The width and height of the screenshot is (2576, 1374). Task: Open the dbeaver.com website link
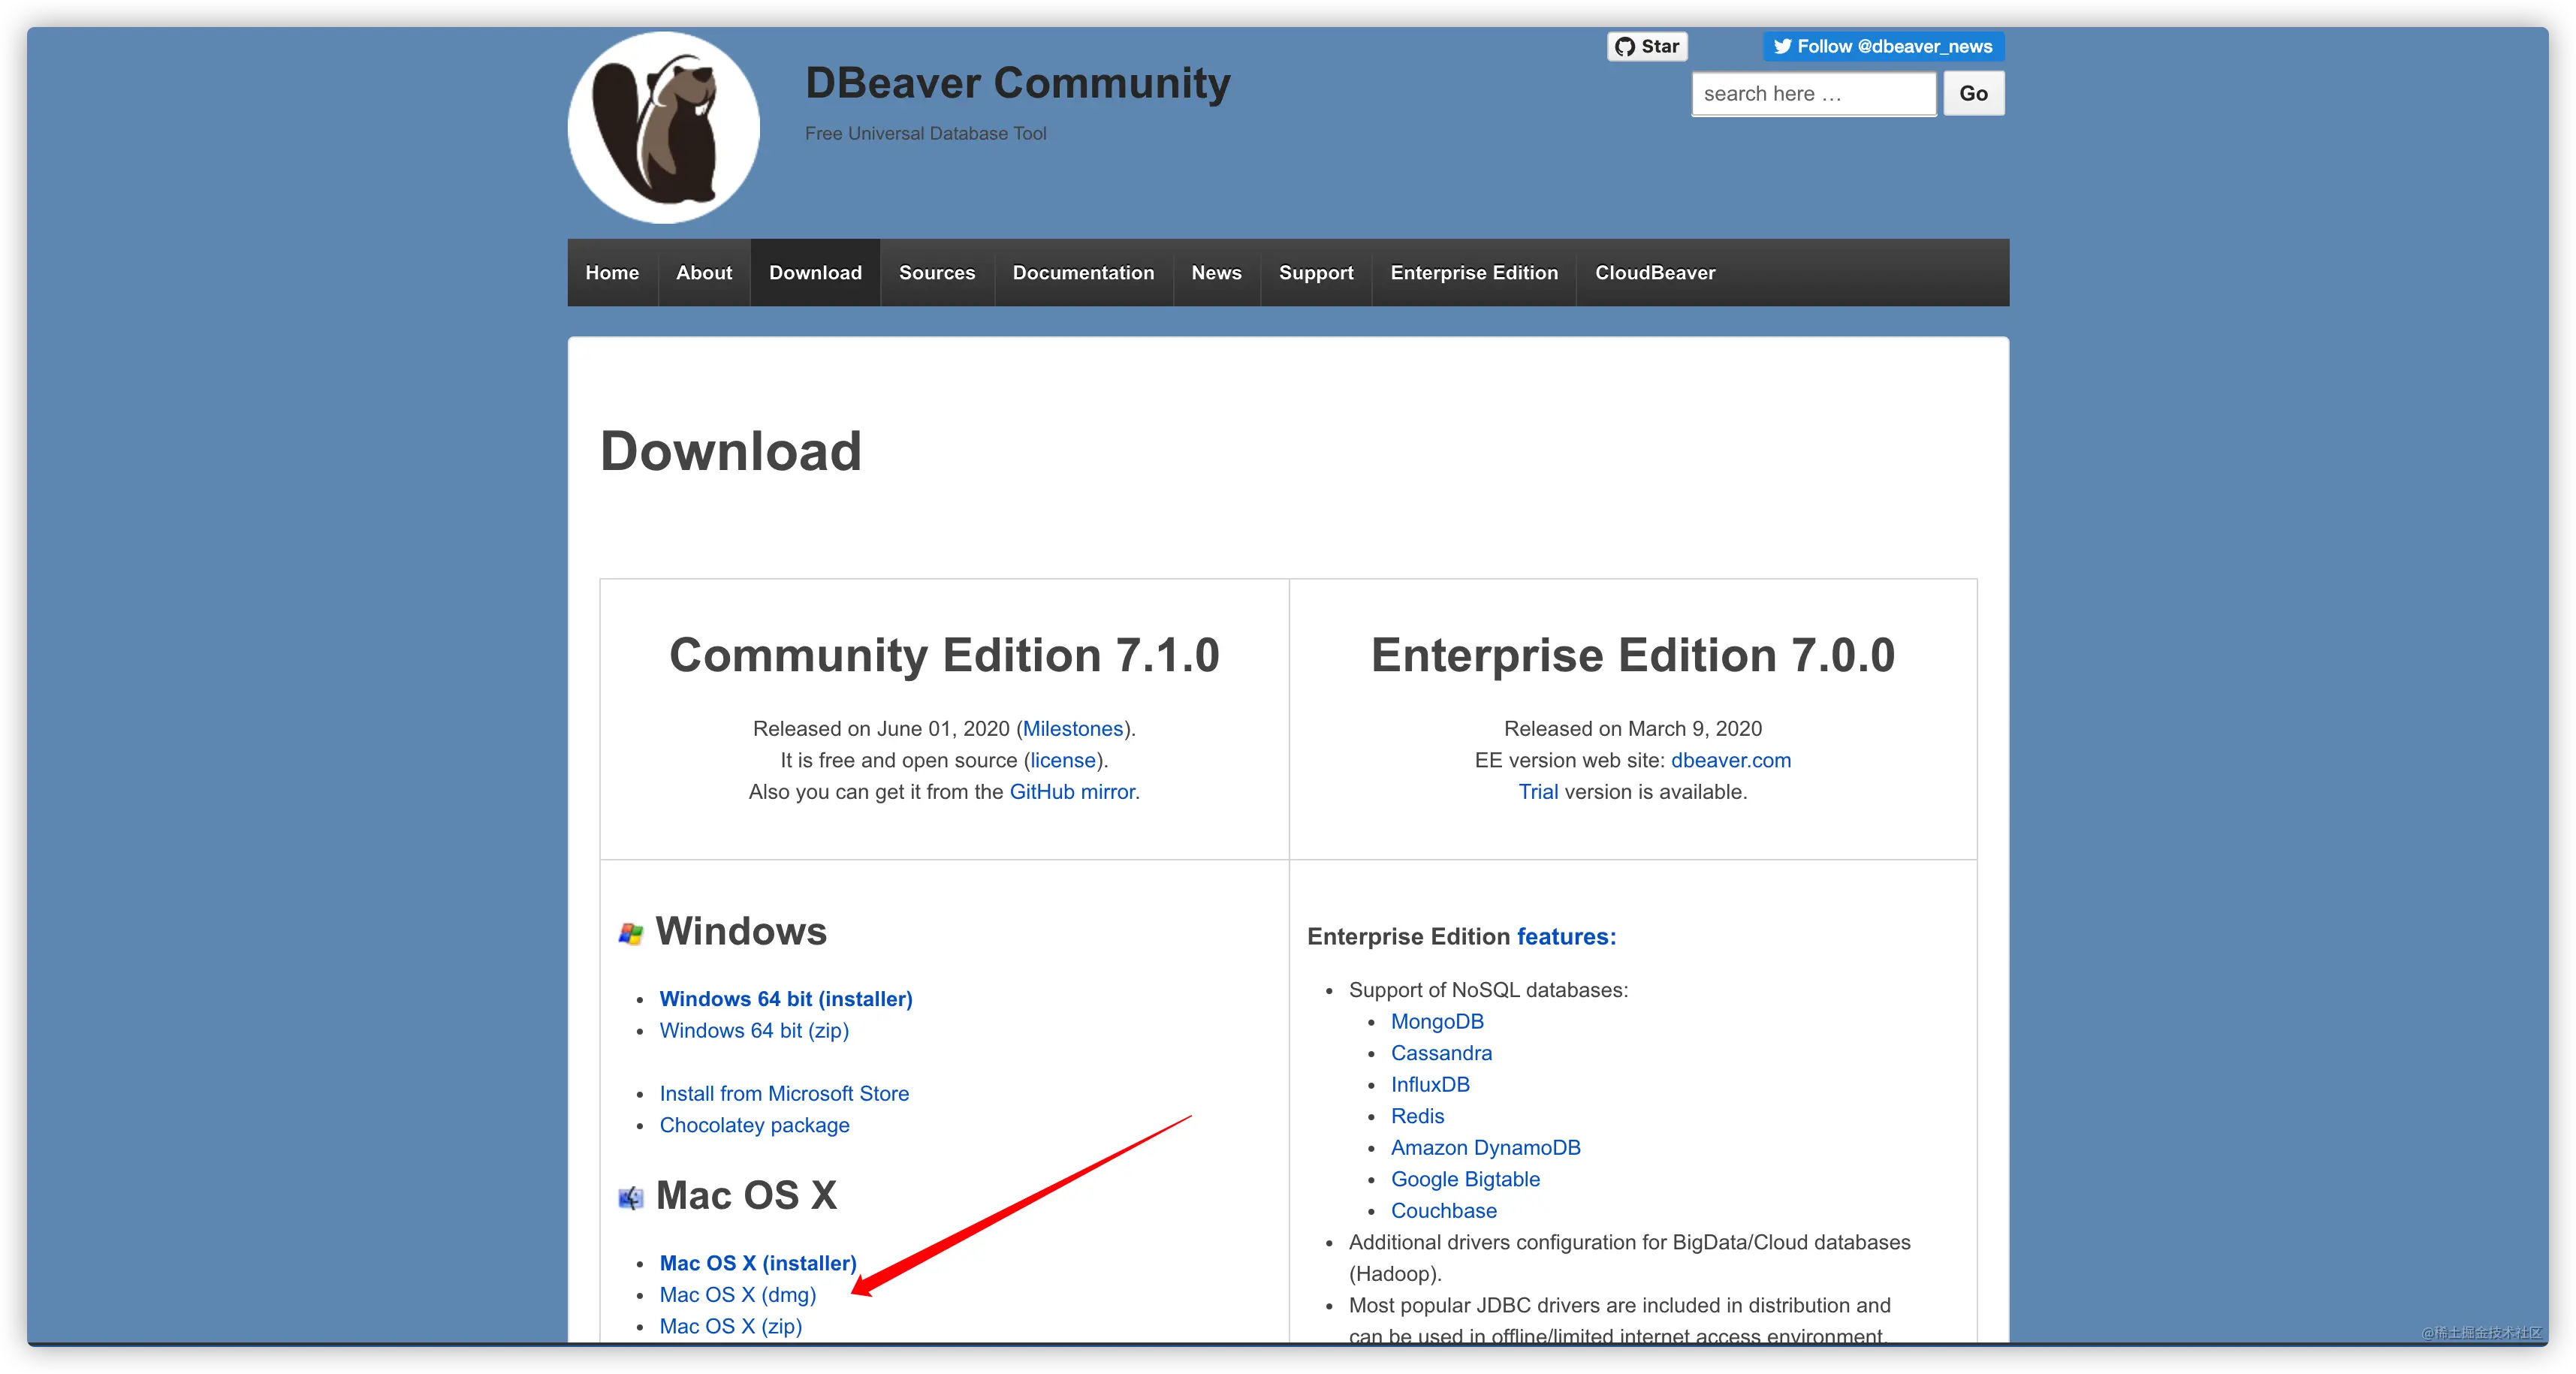(x=1730, y=760)
